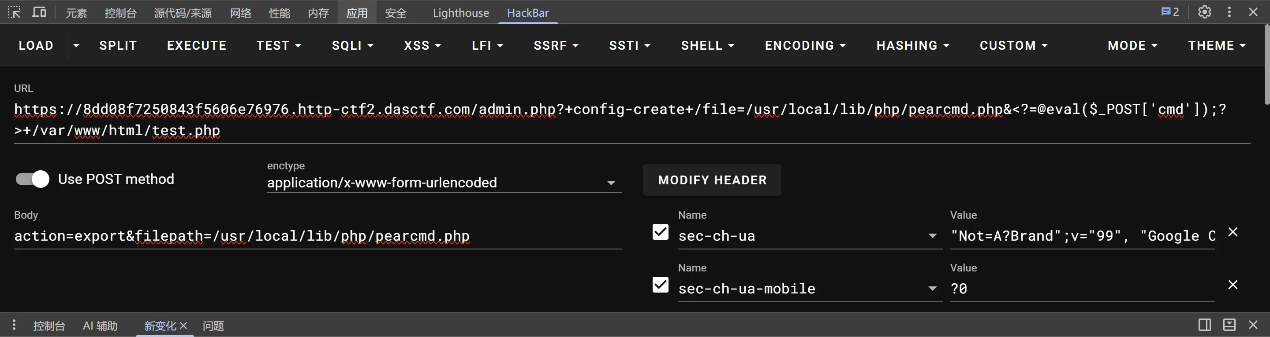Click into the URL text field
Screen dimensions: 1270x337
tap(632, 120)
